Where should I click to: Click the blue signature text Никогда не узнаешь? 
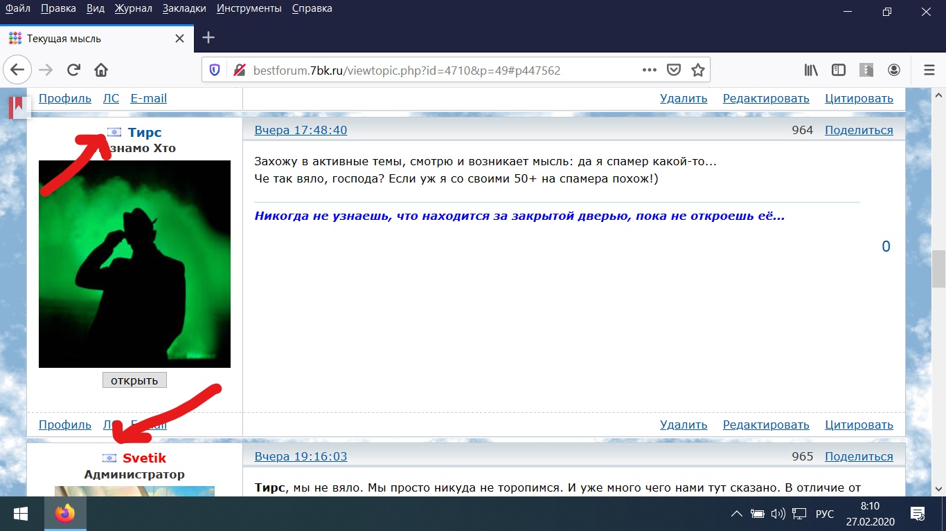519,216
